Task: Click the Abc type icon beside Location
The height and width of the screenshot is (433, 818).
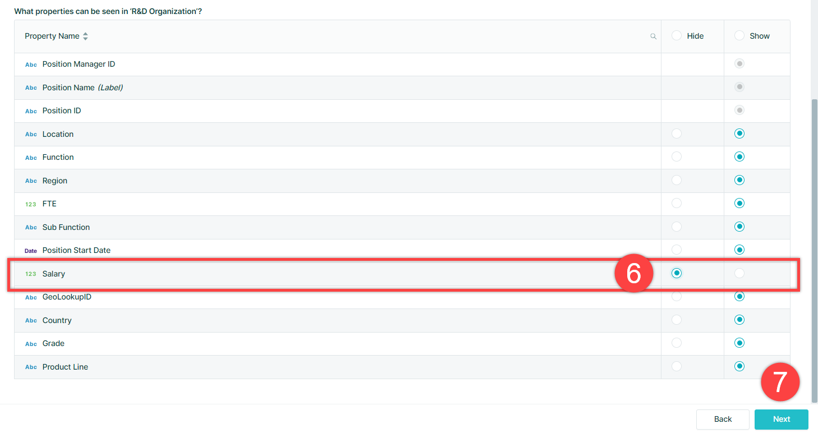Action: [31, 135]
